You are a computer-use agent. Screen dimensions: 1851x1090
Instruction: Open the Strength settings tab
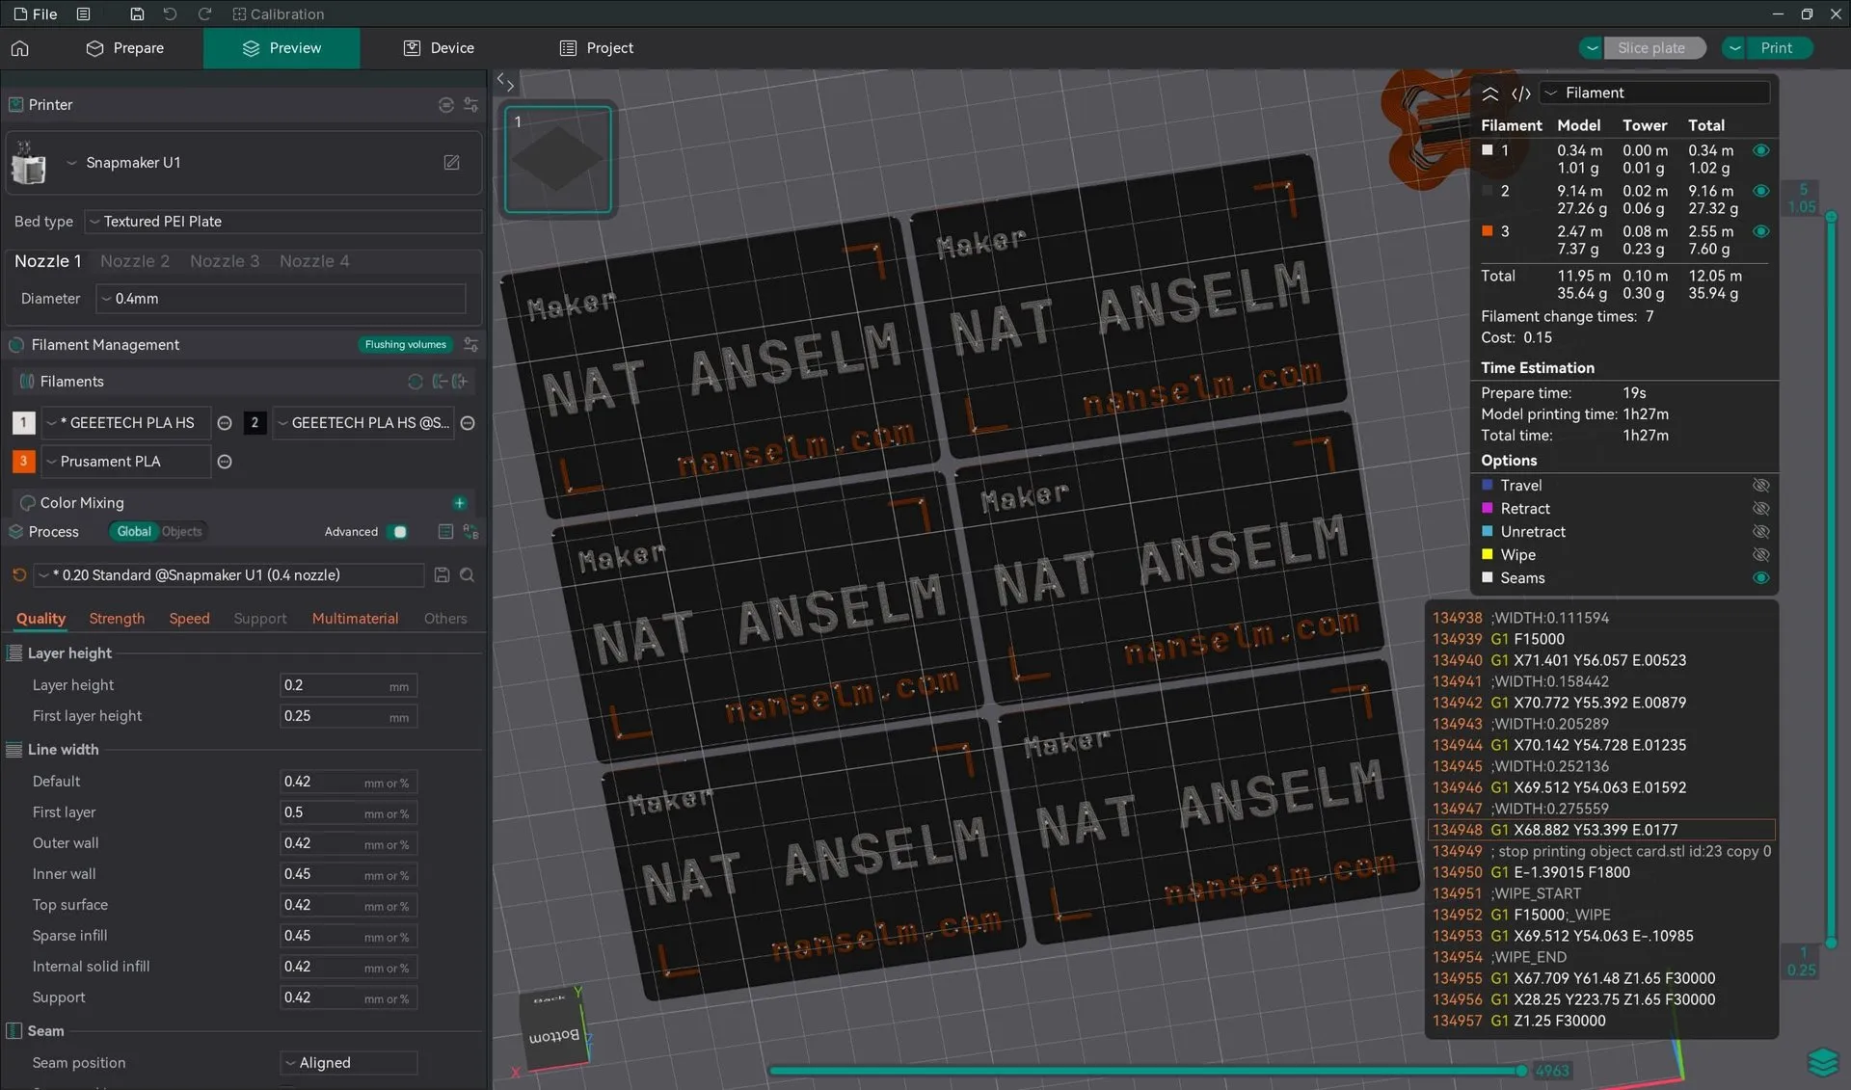pos(117,619)
